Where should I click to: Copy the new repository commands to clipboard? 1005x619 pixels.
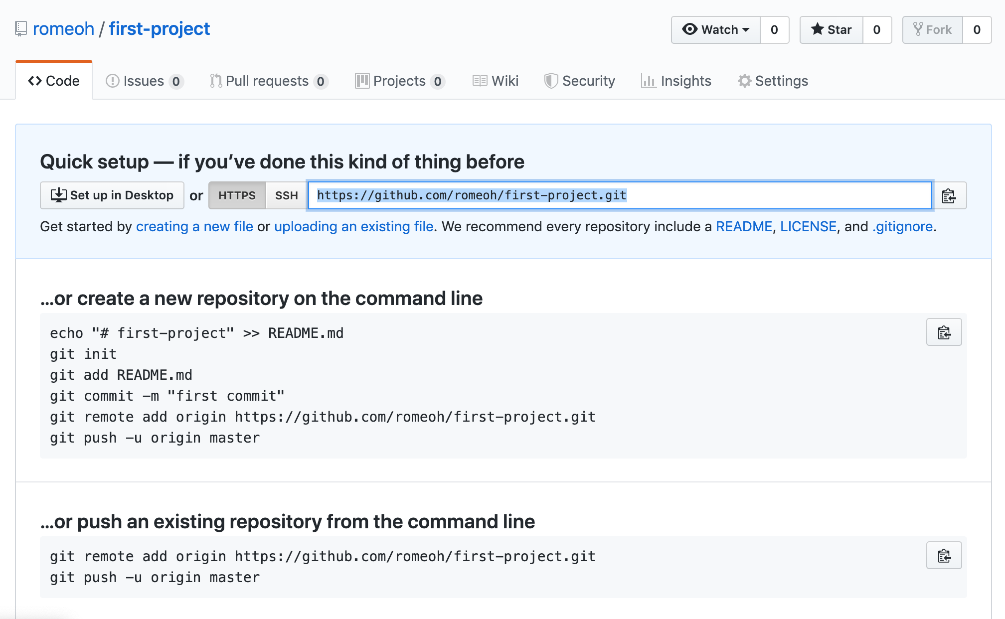point(944,332)
